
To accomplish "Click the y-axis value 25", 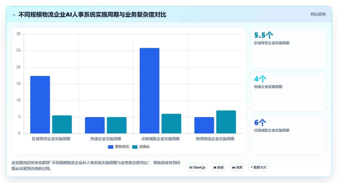I will click(x=18, y=50).
